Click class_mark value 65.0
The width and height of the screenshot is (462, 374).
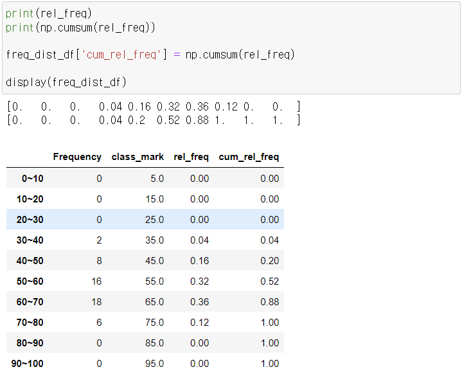pos(155,302)
